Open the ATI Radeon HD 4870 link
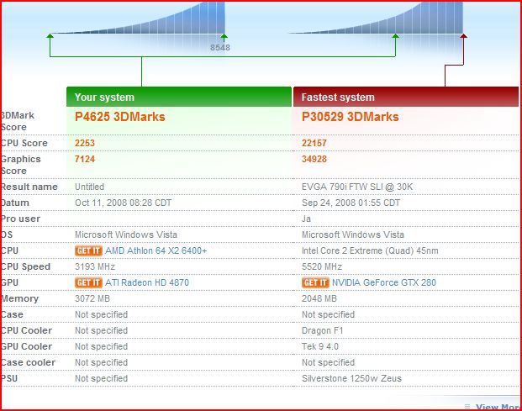The height and width of the screenshot is (411, 522). (x=147, y=282)
